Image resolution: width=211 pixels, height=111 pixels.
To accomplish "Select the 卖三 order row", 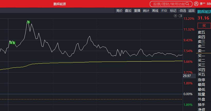I will [201, 42].
